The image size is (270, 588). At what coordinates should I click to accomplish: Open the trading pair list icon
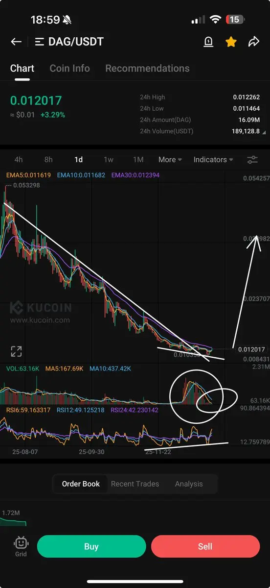click(40, 42)
